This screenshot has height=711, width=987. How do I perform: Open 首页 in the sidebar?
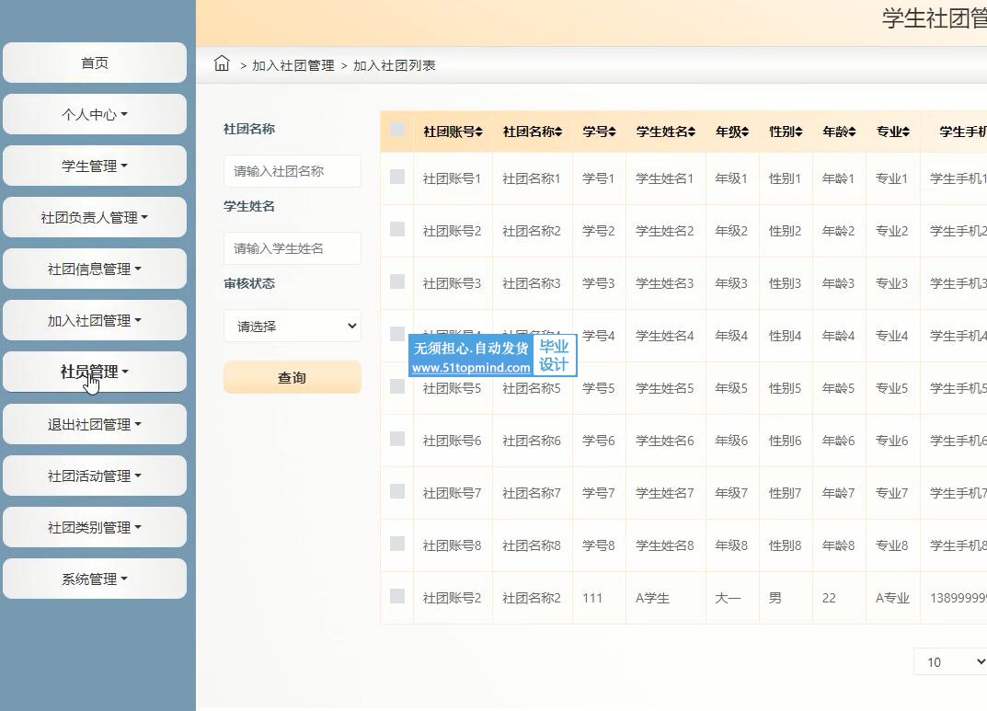tap(95, 63)
